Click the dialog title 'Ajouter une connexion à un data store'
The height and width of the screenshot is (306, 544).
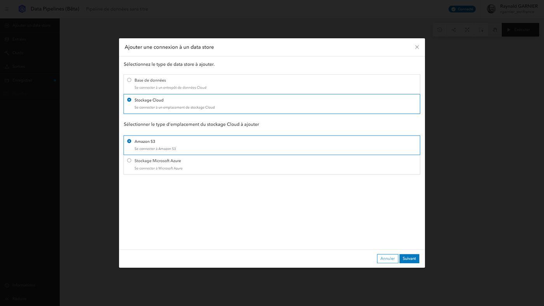169,47
